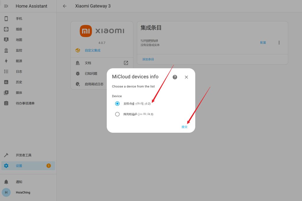The image size is (302, 201).
Task: Click the Xiaomi logo image
Action: (102, 31)
